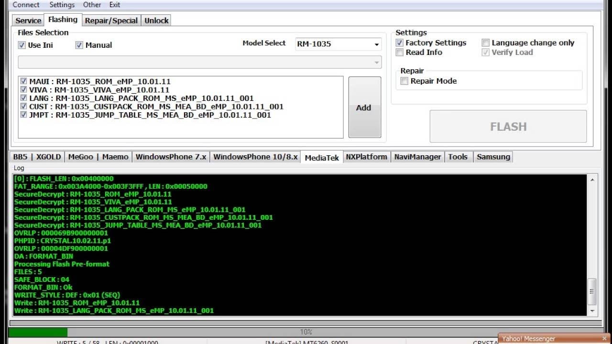Viewport: 612px width, 344px height.
Task: Enable the Read Info checkbox
Action: pyautogui.click(x=399, y=52)
